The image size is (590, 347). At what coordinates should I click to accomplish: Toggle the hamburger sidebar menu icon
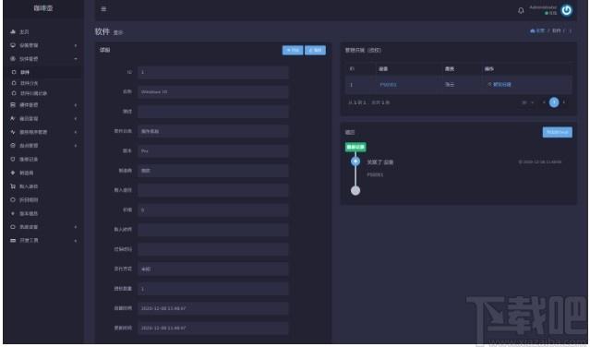(103, 9)
